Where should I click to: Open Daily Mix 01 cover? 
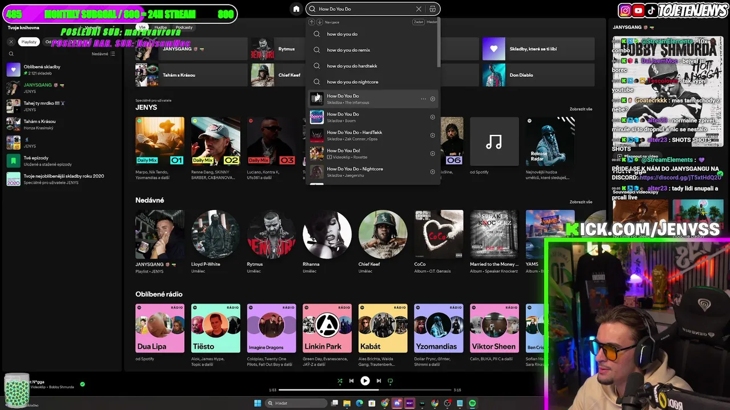click(160, 141)
